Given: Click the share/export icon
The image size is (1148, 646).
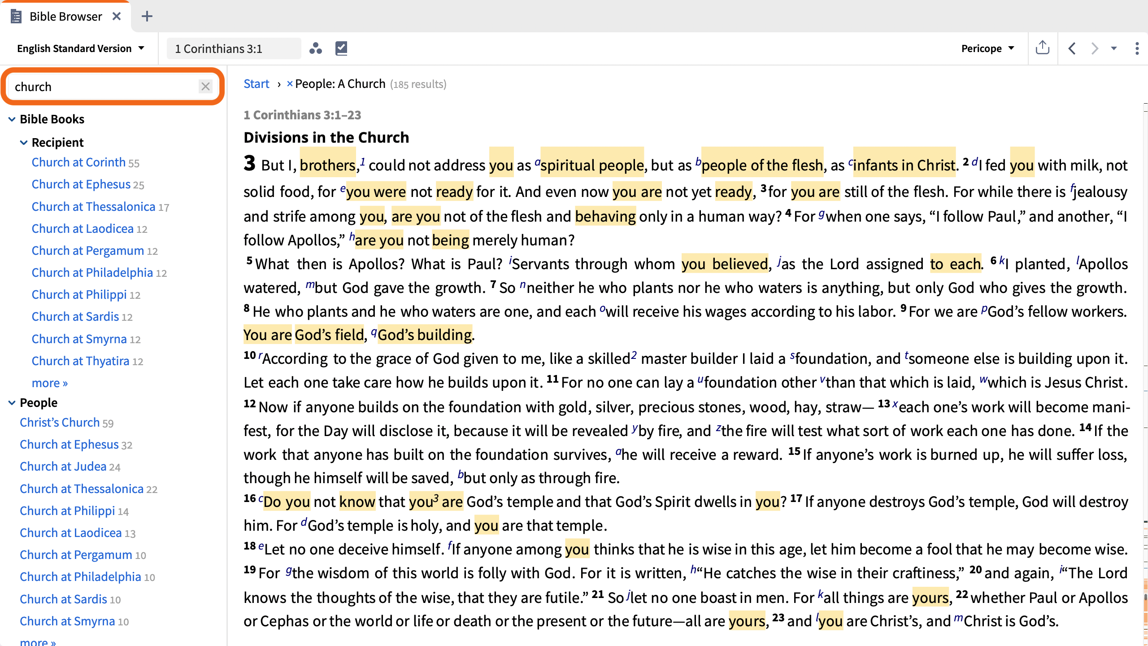Looking at the screenshot, I should point(1043,48).
